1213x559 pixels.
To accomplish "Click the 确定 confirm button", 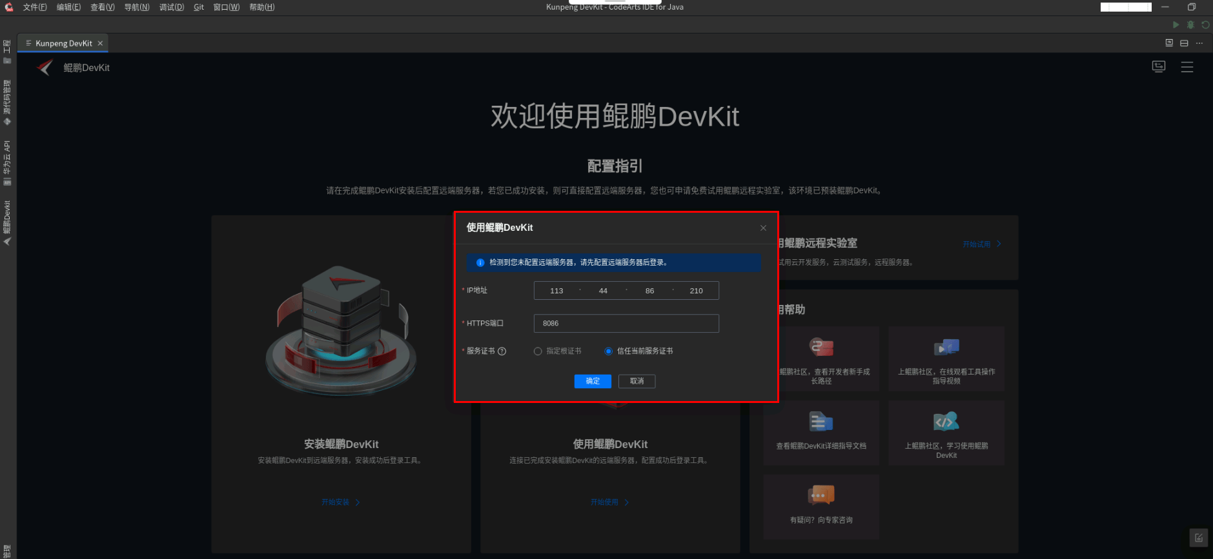I will (x=593, y=381).
